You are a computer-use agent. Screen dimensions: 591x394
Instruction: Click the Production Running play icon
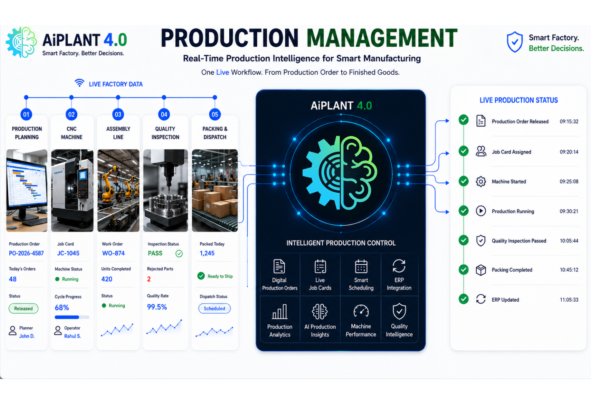(481, 211)
